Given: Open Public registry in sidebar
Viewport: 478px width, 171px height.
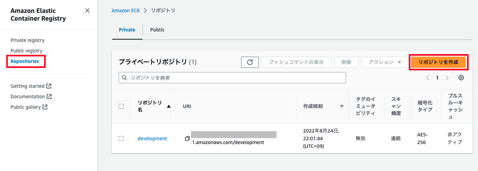Looking at the screenshot, I should pyautogui.click(x=26, y=51).
